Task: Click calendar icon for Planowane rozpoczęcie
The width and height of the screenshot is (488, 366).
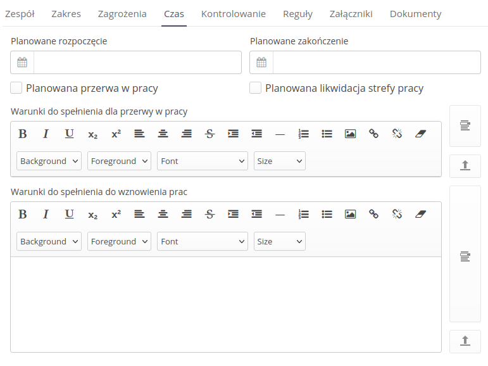Action: [x=22, y=63]
